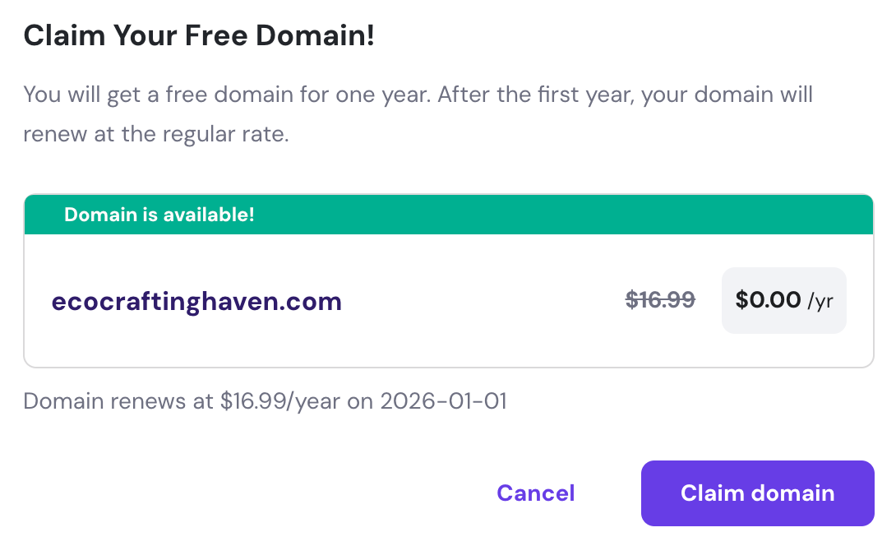This screenshot has height=546, width=896.
Task: Select the domain pricing card
Action: click(x=448, y=280)
